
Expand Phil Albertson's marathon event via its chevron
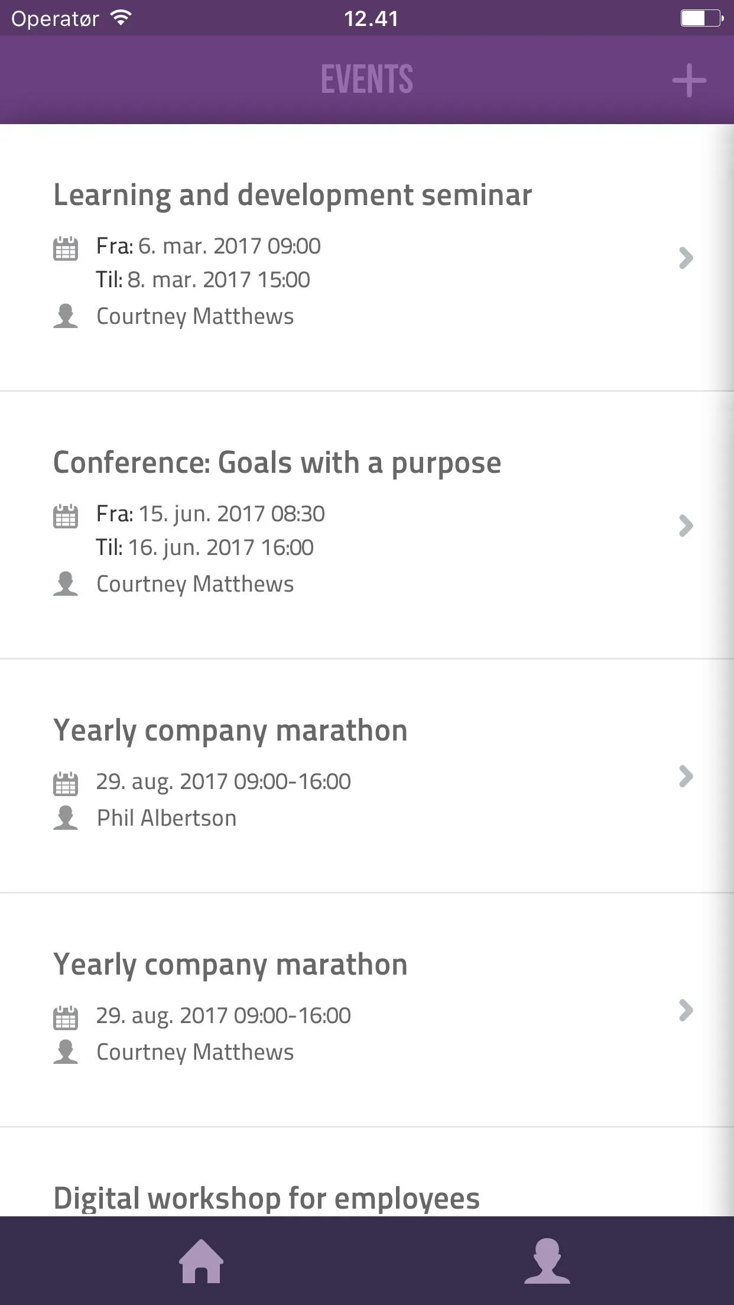pos(686,777)
